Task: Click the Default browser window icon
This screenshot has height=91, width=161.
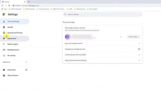Action: point(4,50)
